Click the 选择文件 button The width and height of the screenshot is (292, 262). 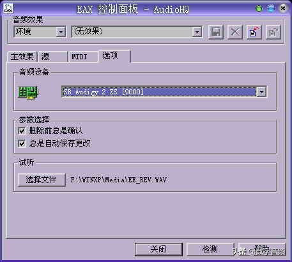tap(42, 180)
